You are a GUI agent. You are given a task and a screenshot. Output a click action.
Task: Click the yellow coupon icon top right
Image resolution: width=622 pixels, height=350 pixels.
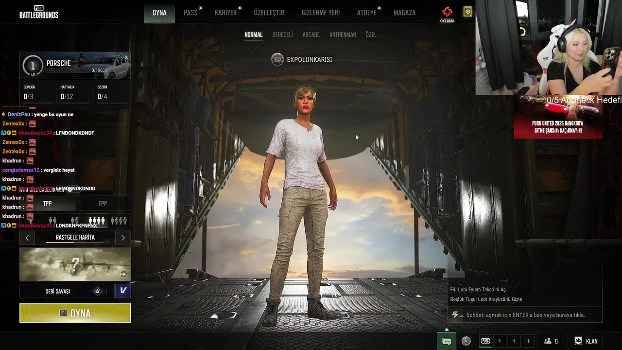(467, 12)
